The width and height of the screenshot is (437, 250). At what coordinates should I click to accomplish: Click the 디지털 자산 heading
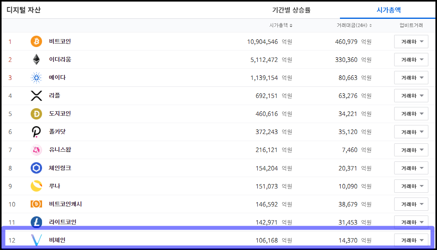[24, 10]
